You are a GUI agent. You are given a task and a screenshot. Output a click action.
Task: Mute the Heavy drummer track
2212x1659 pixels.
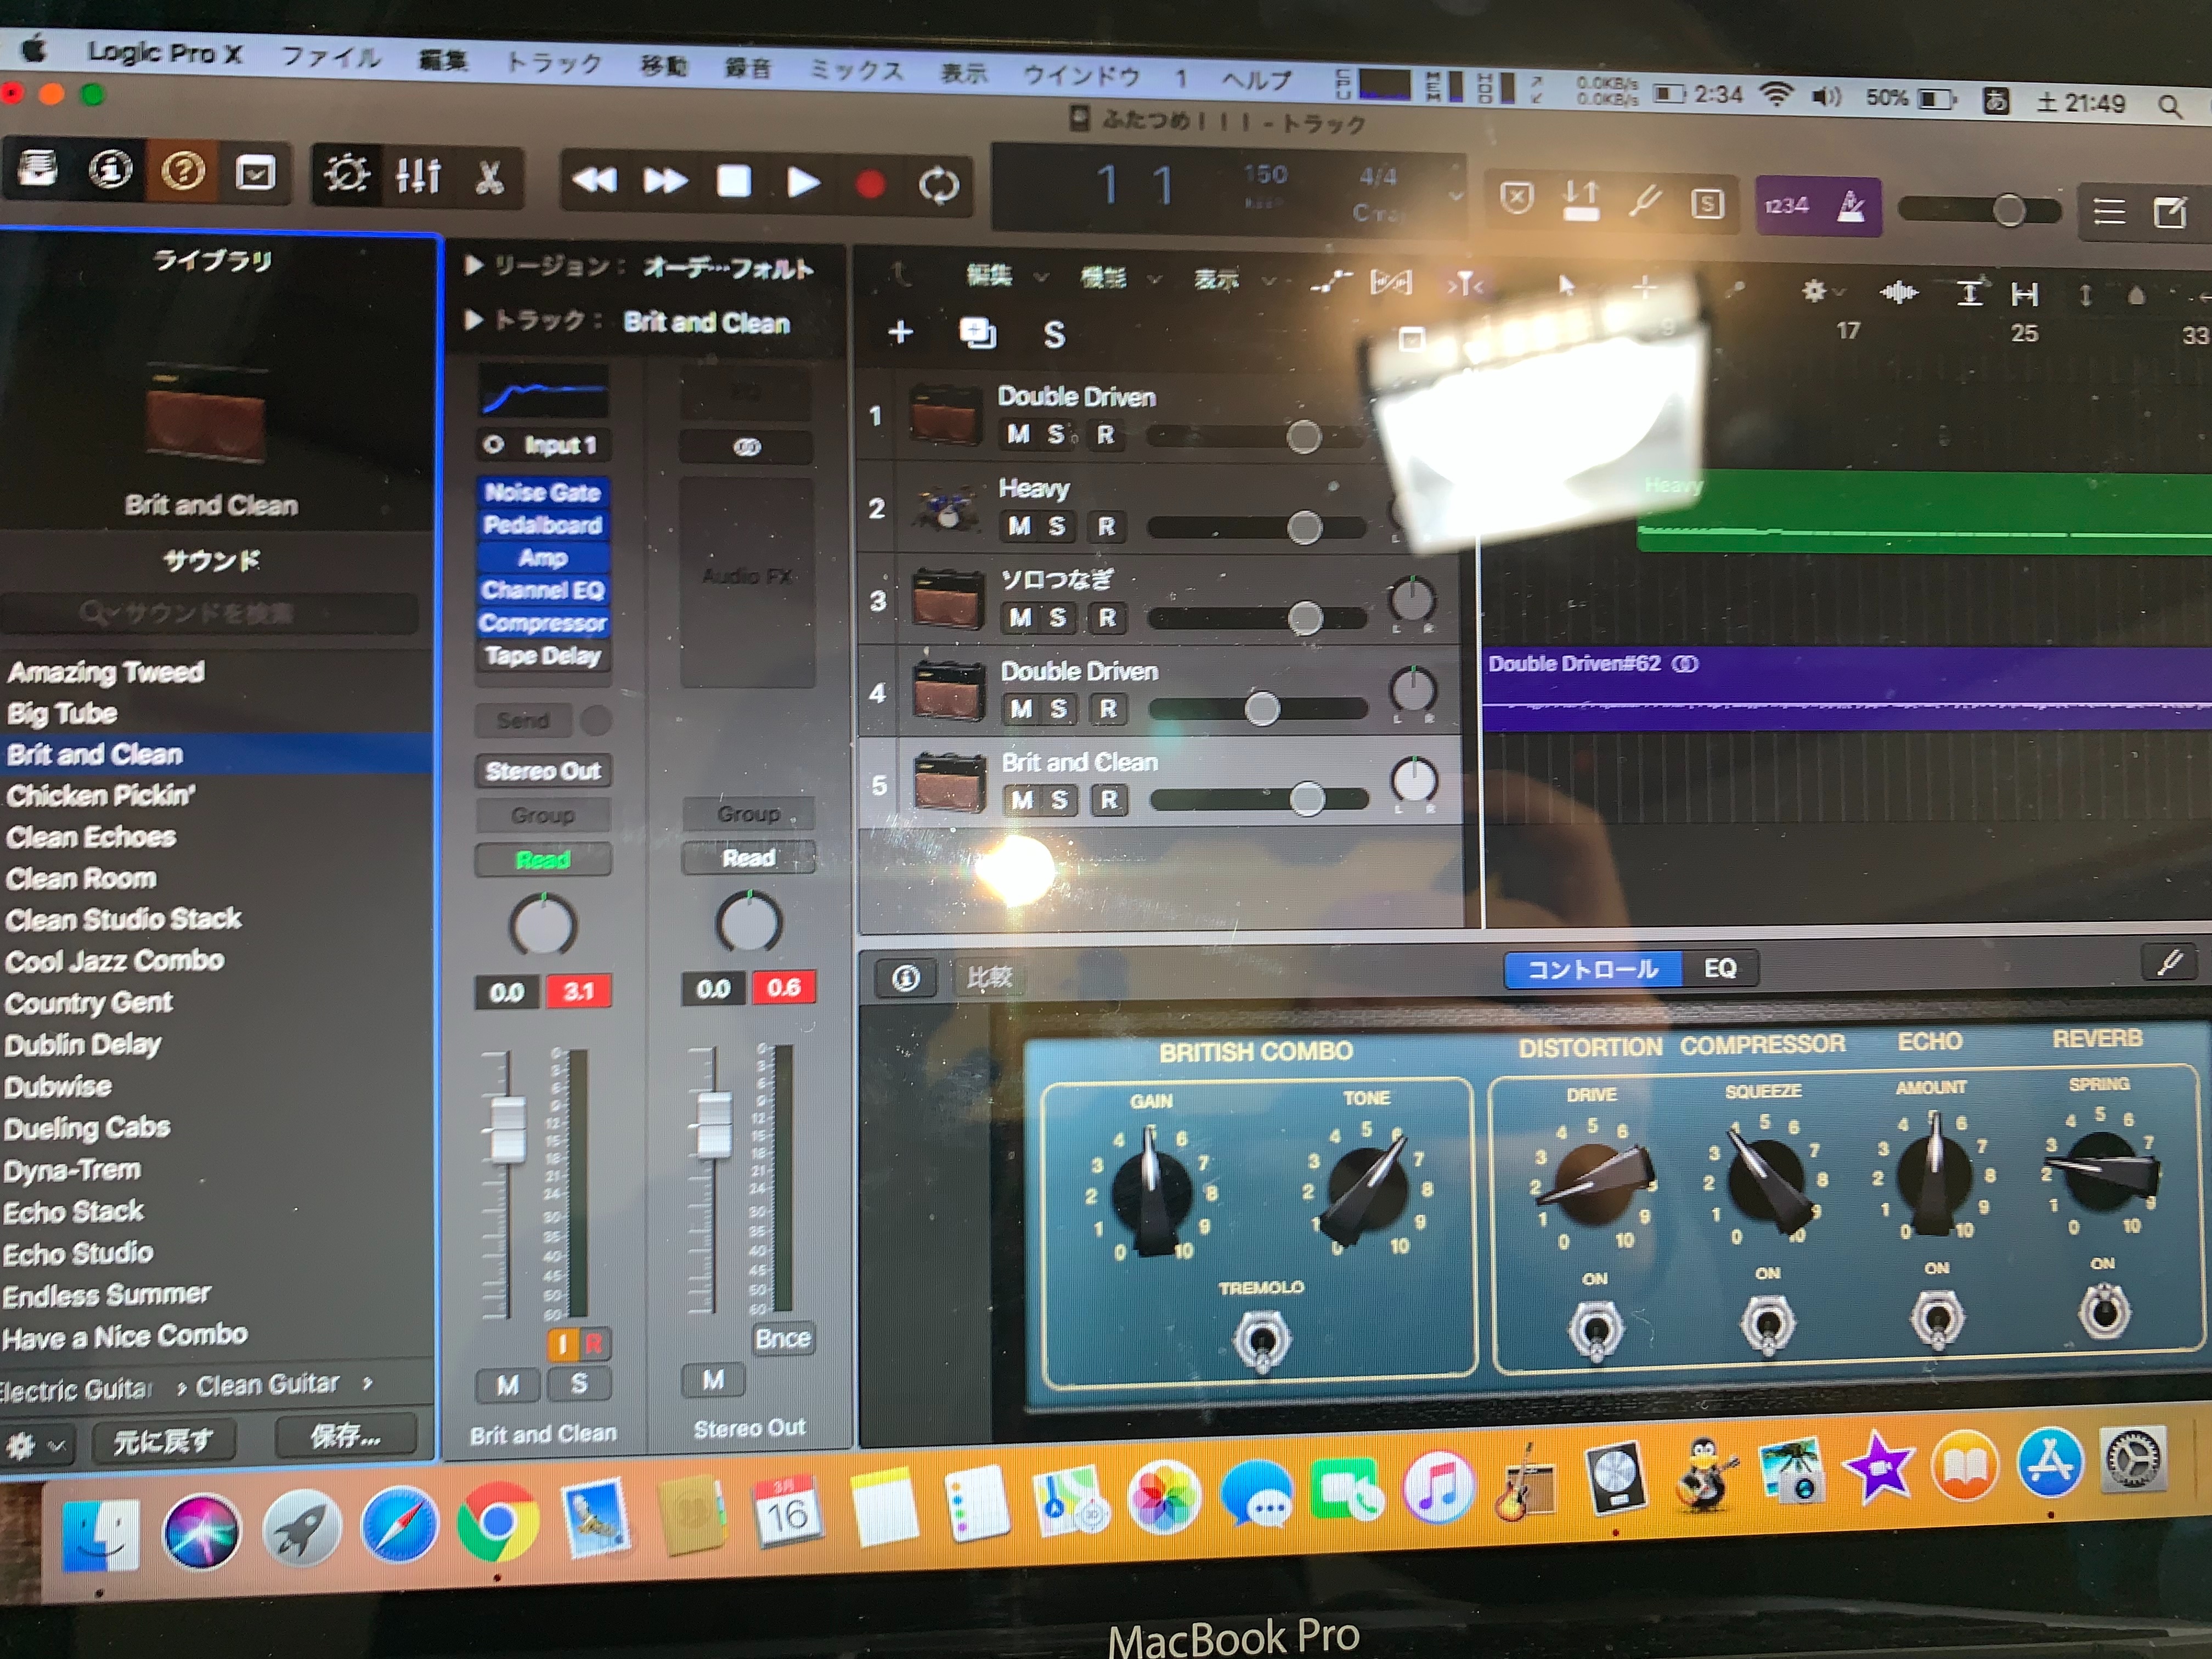[1019, 526]
